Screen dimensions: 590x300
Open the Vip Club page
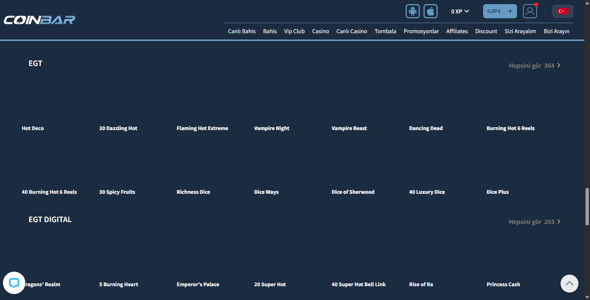(x=294, y=31)
